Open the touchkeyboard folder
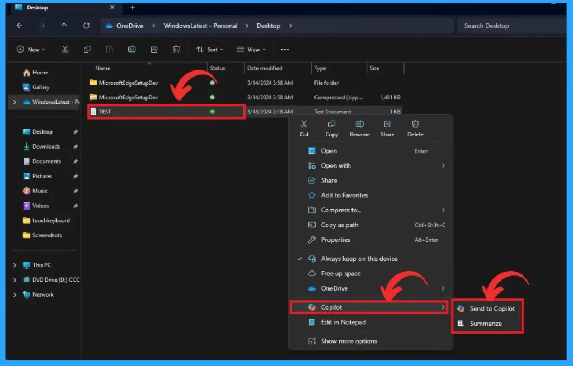The height and width of the screenshot is (366, 573). pos(46,221)
